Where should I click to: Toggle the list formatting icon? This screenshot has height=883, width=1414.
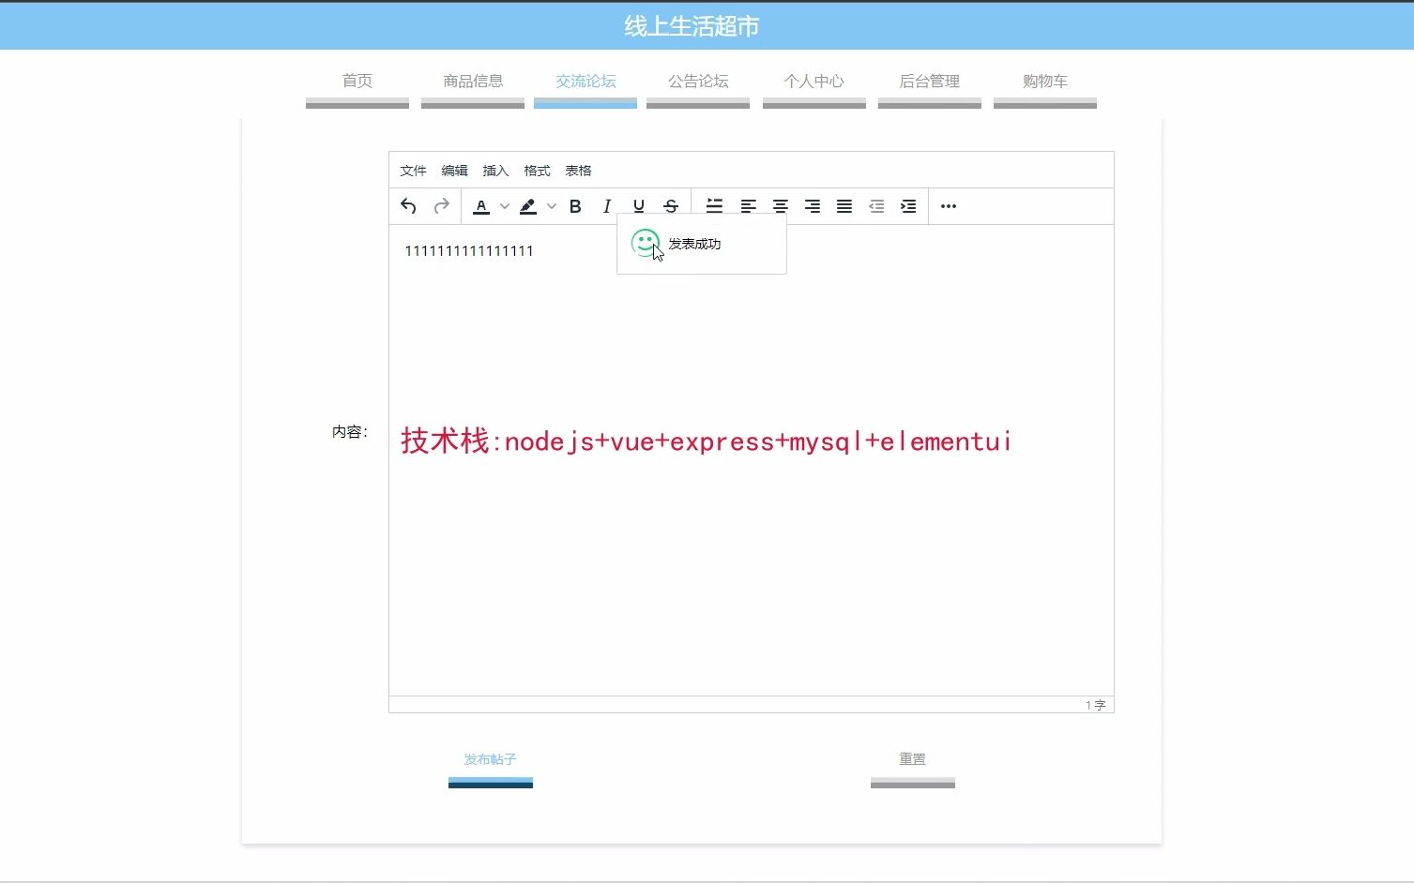click(714, 205)
